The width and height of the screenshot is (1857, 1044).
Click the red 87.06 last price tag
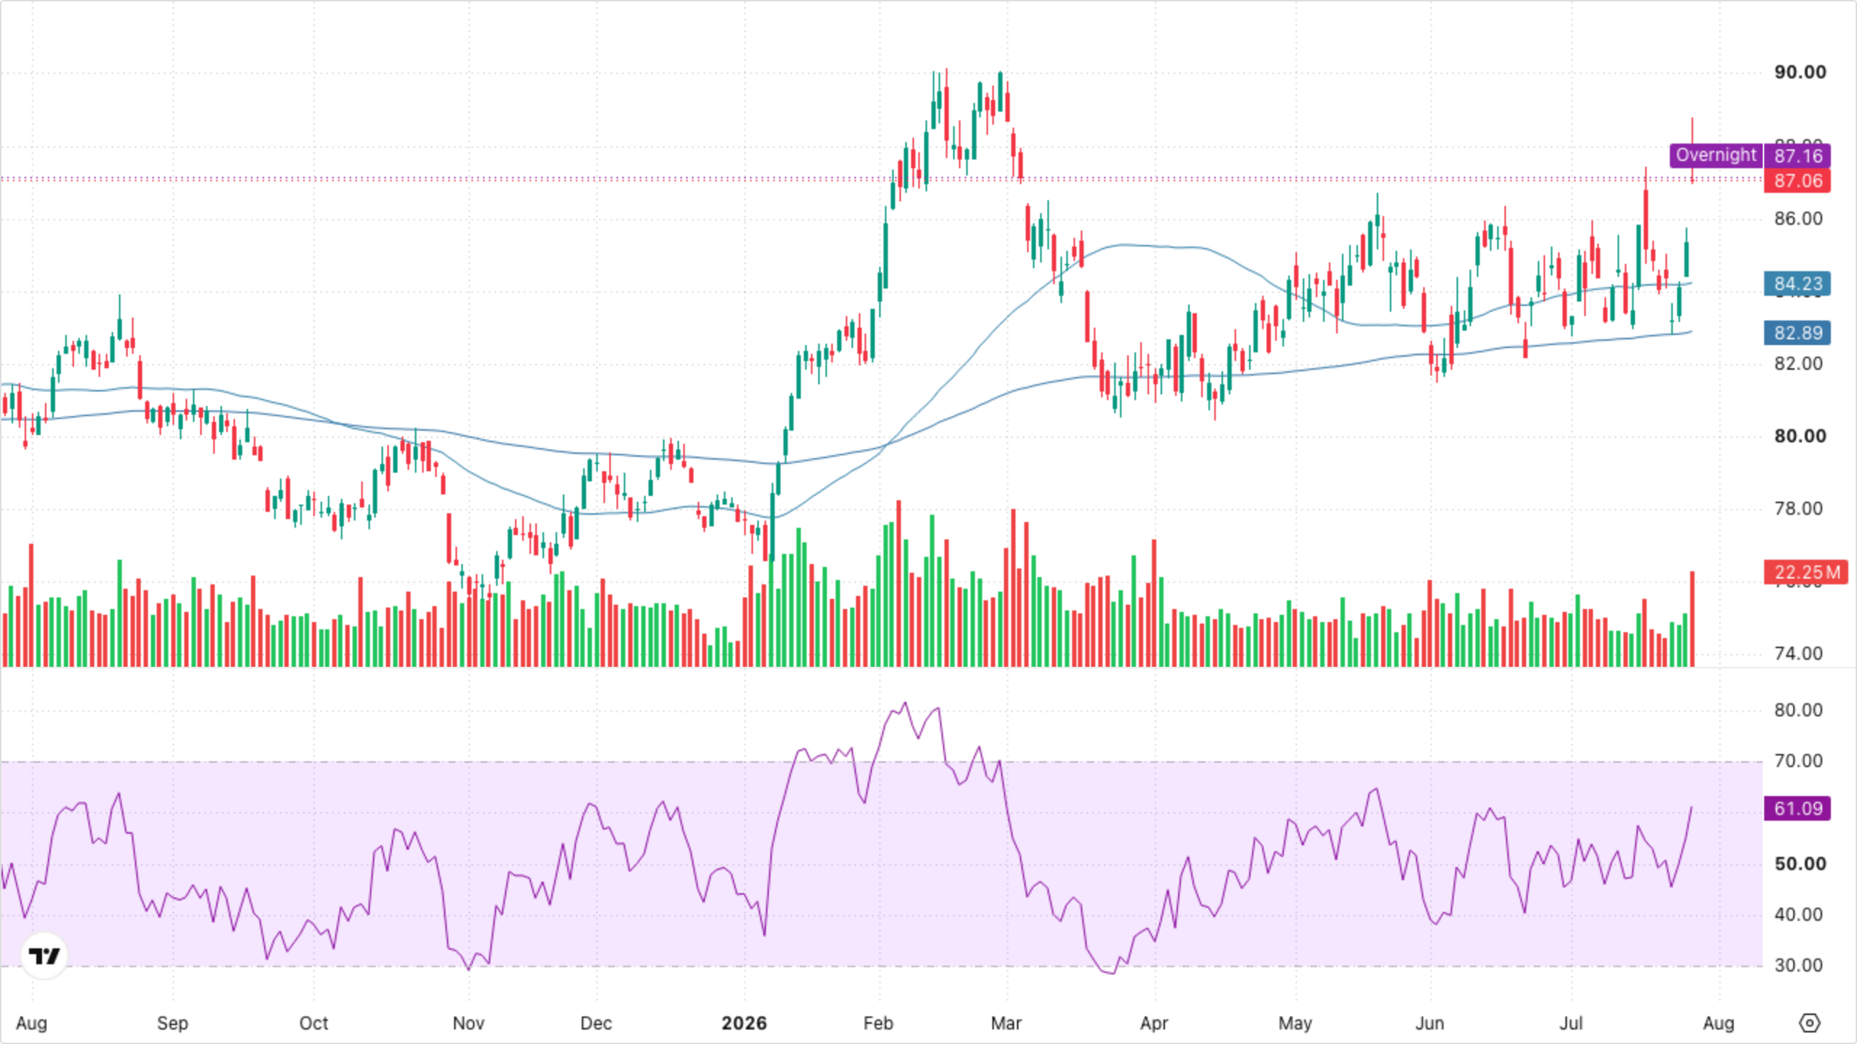(x=1798, y=181)
